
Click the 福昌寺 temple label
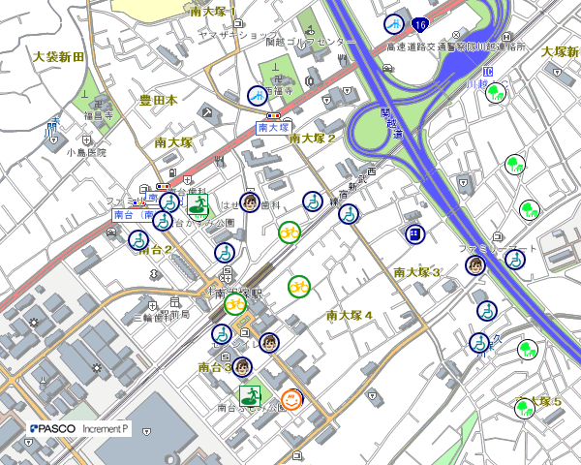[x=99, y=116]
